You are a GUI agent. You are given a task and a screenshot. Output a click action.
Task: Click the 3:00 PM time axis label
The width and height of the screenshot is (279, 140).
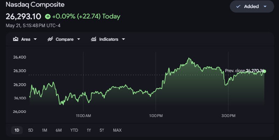pyautogui.click(x=228, y=116)
